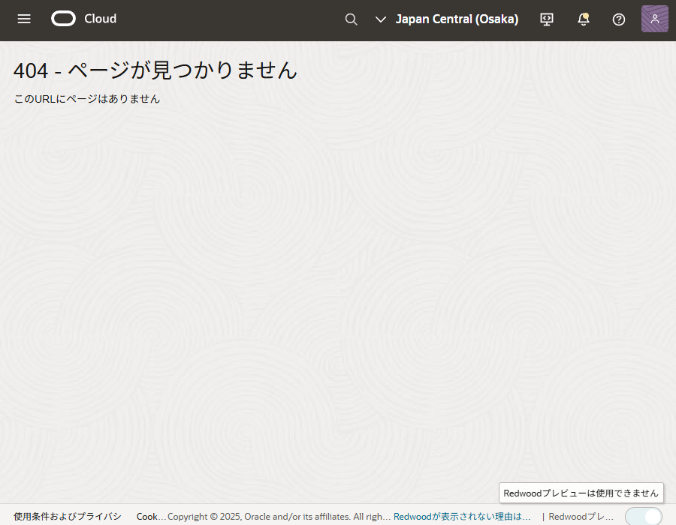The image size is (676, 525).
Task: Open the user profile avatar menu
Action: 655,19
